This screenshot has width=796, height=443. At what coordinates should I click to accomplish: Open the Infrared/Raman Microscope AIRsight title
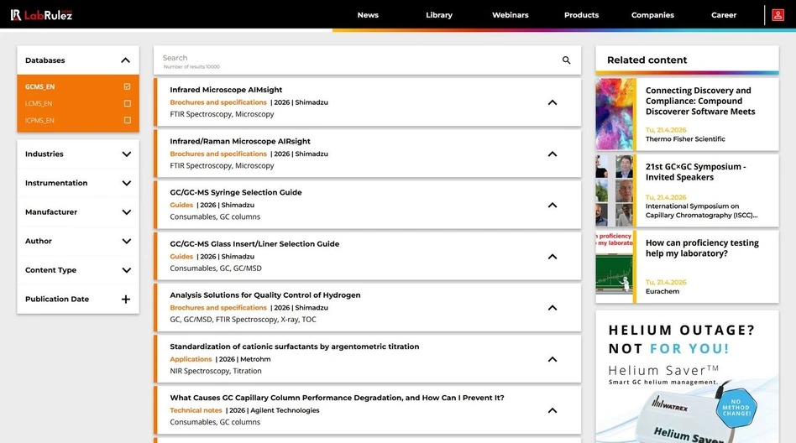click(240, 141)
